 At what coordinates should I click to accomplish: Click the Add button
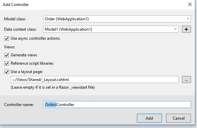(x=149, y=118)
